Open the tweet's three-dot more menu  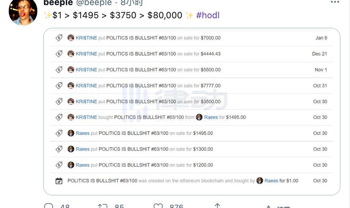[335, 2]
